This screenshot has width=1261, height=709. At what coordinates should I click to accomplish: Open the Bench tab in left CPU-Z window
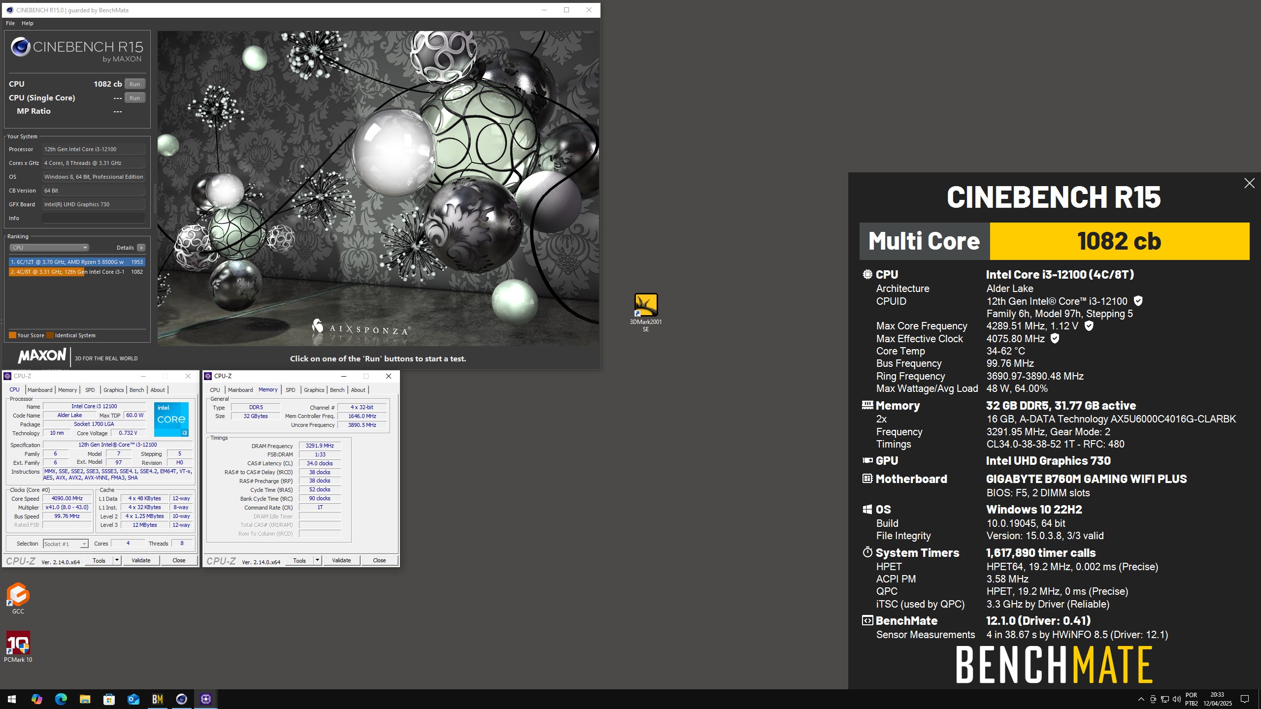136,390
